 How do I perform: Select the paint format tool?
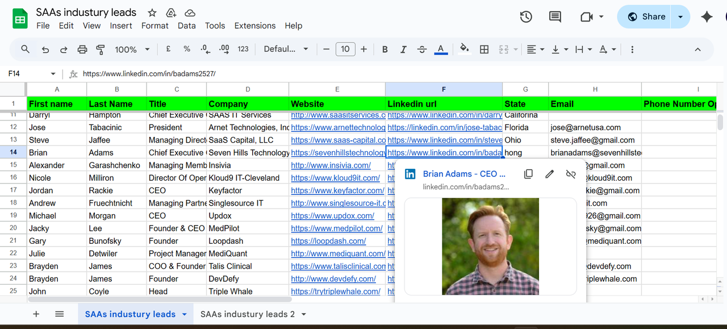(x=101, y=49)
